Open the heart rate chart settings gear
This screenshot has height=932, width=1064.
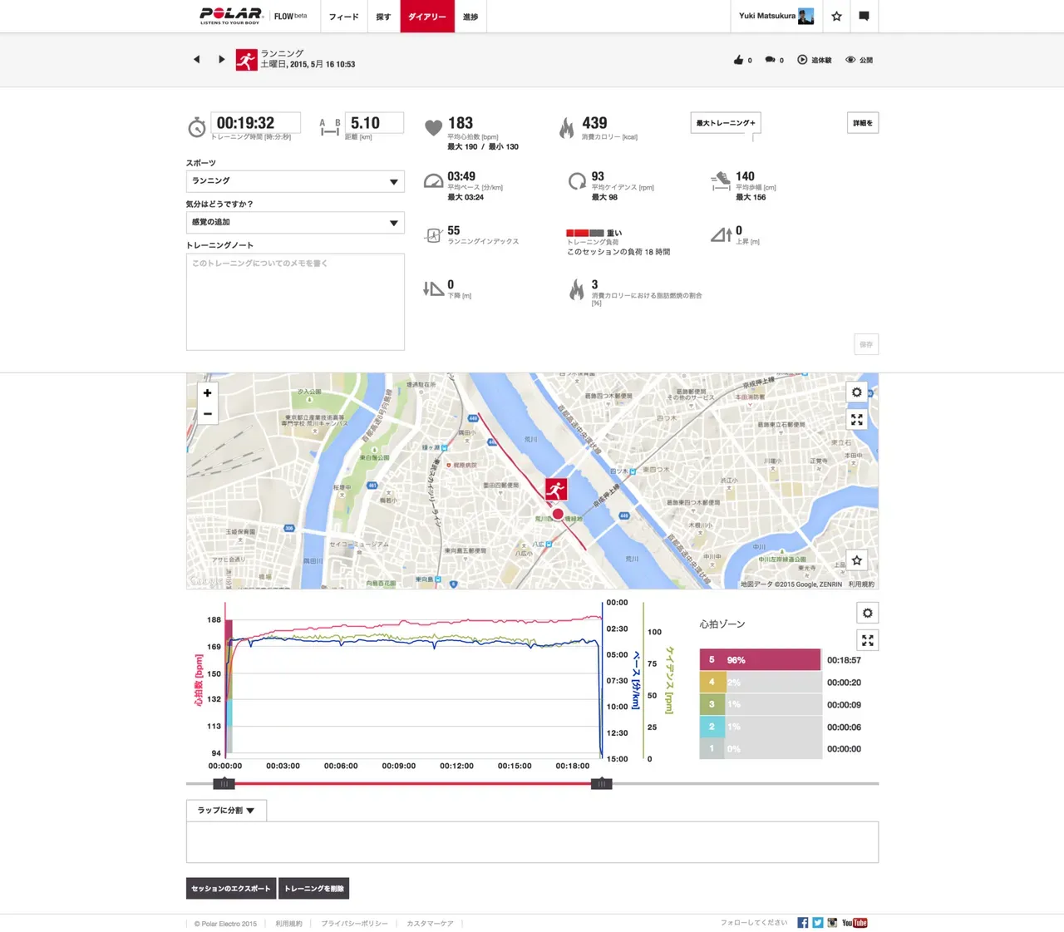pos(867,613)
